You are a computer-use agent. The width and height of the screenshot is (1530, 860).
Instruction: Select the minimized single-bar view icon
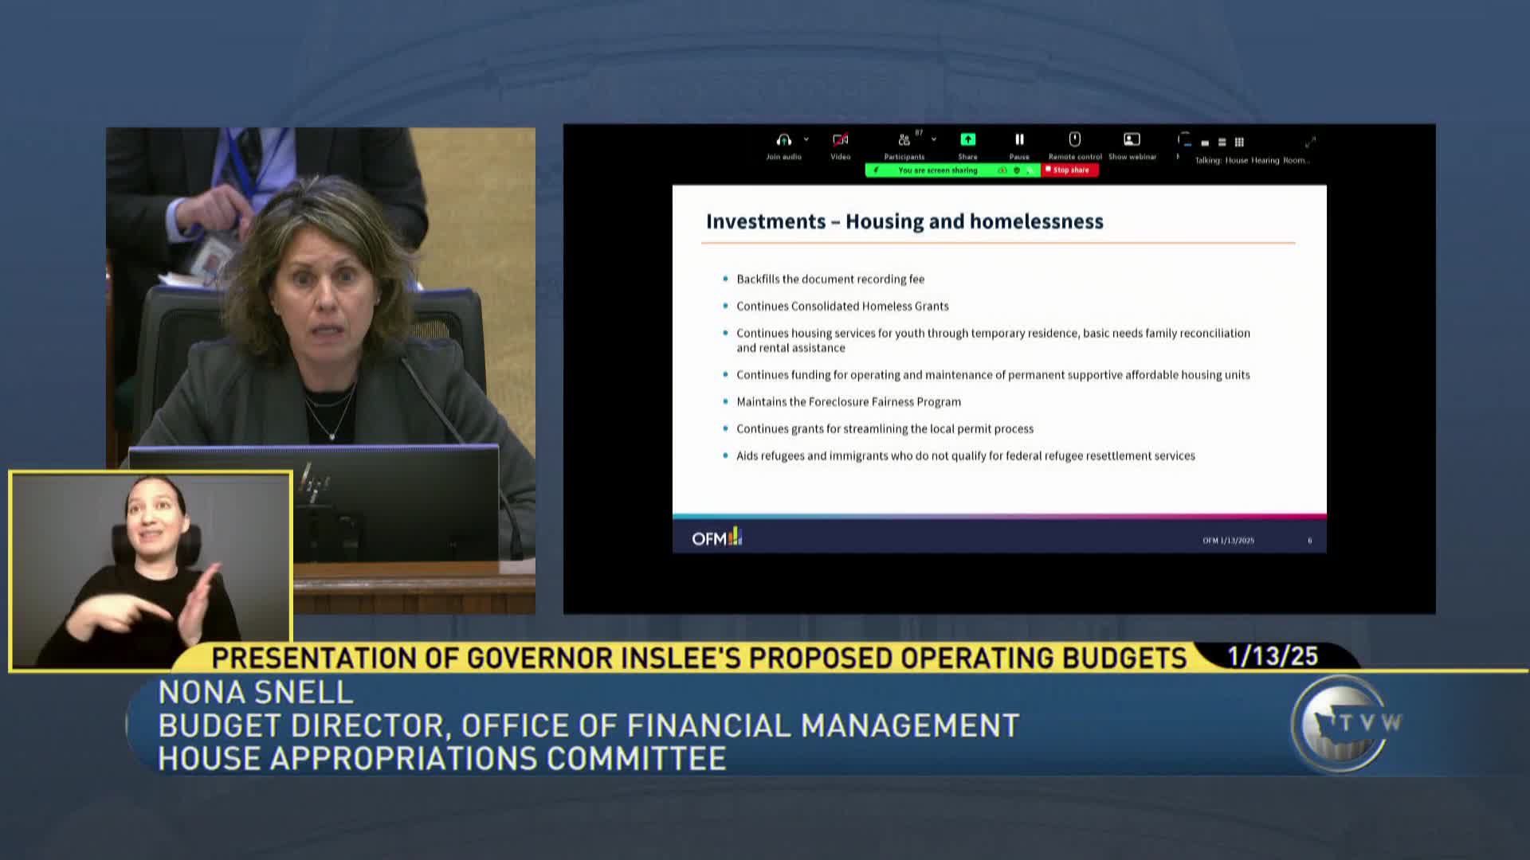pyautogui.click(x=1205, y=143)
